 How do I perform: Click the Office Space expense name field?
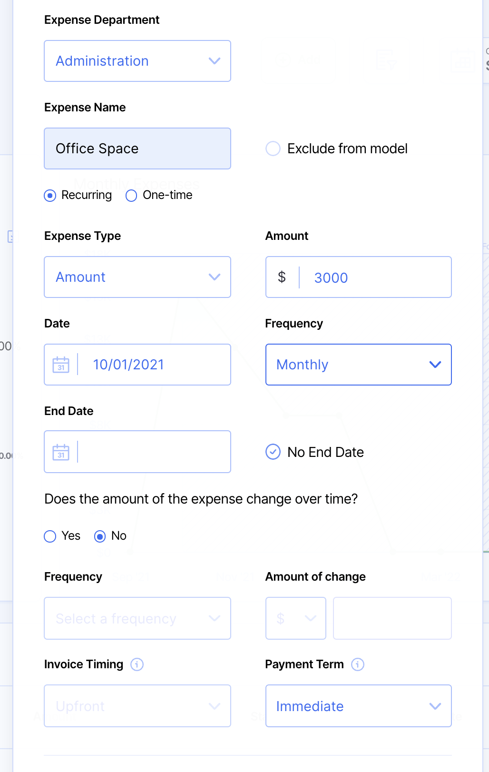coord(137,148)
